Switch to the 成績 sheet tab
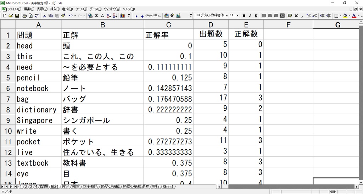This screenshot has width=363, height=194. tap(55, 187)
